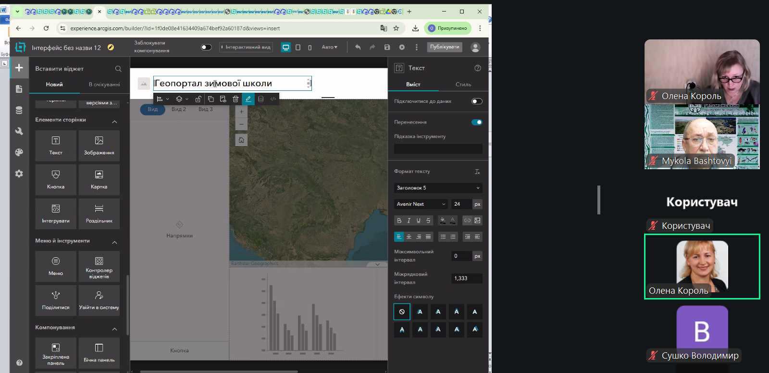The width and height of the screenshot is (769, 373).
Task: Click the Публікувати button
Action: tap(444, 47)
